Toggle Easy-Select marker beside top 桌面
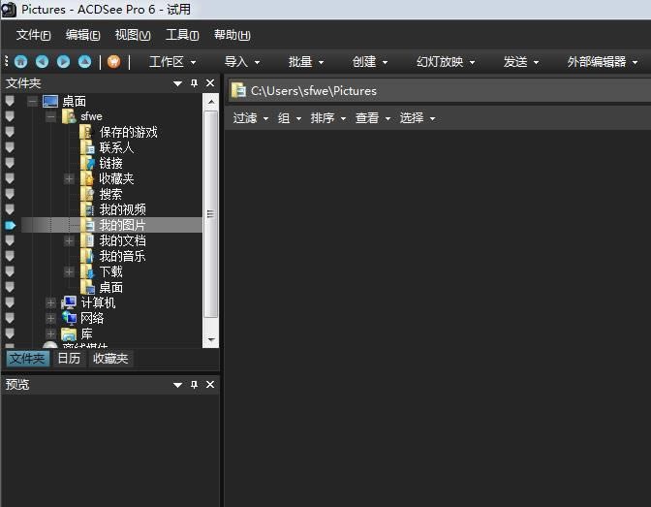This screenshot has width=651, height=507. tap(10, 101)
